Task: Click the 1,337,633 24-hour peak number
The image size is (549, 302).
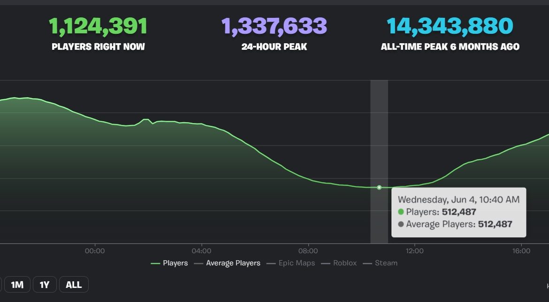Action: (274, 26)
